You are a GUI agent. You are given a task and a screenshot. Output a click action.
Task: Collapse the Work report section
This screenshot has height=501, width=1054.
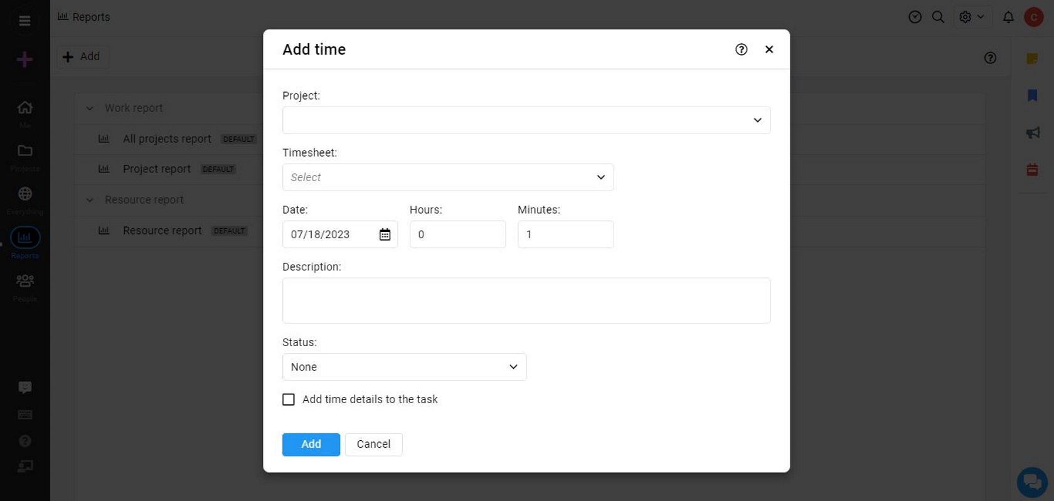click(x=90, y=108)
